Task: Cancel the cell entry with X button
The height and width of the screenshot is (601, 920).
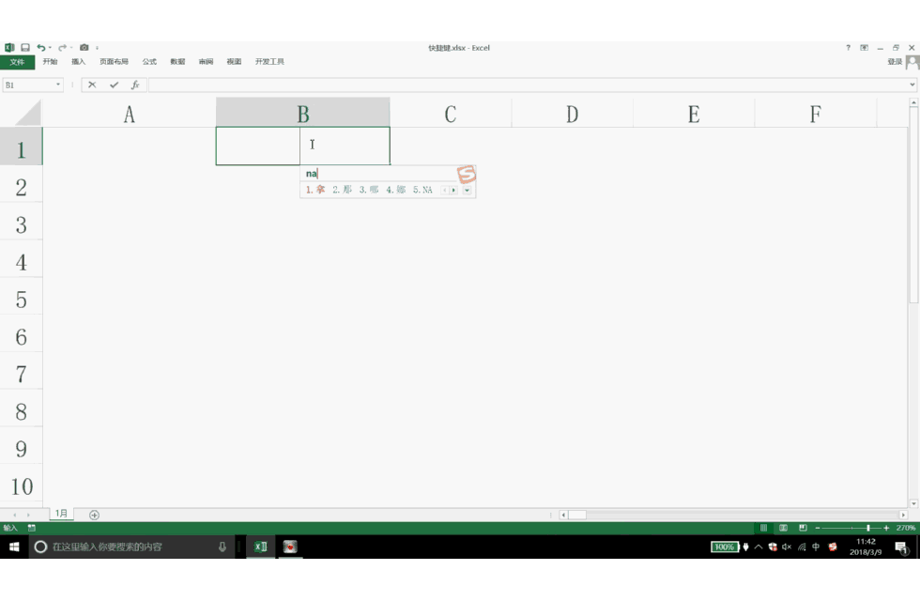Action: click(x=92, y=85)
